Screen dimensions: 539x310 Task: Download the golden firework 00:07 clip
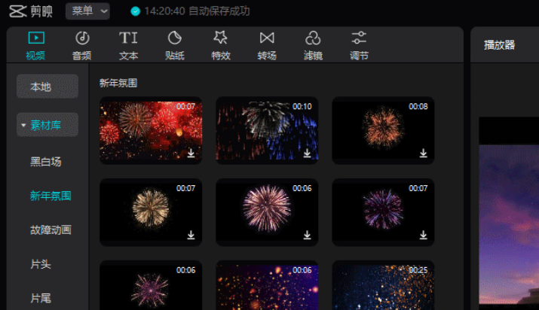coord(191,235)
